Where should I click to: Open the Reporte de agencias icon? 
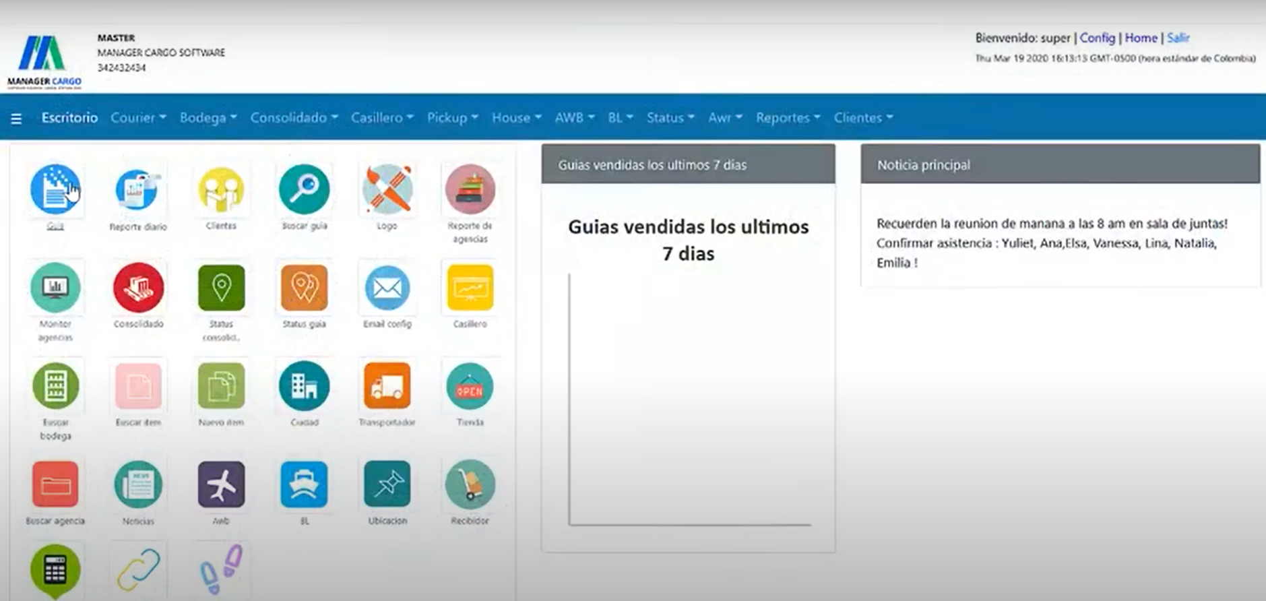[x=470, y=189]
